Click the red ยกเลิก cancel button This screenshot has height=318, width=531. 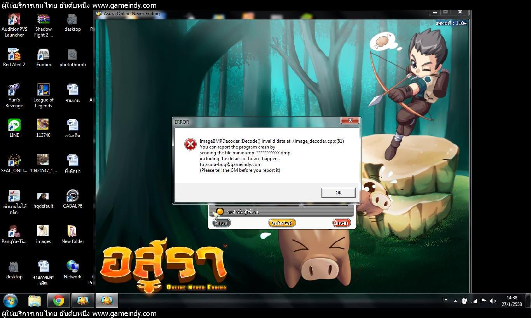(342, 223)
